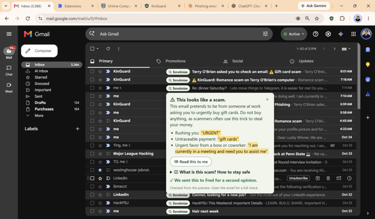Click Unsubscribe on the LinkedIn email
Image resolution: width=375 pixels, height=219 pixels.
[x=298, y=178]
